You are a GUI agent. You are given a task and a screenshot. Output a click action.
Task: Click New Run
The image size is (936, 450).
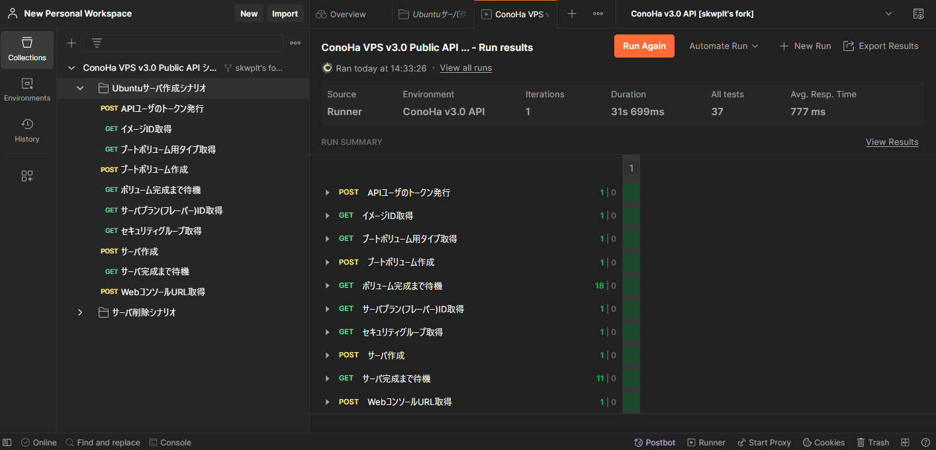[x=805, y=46]
